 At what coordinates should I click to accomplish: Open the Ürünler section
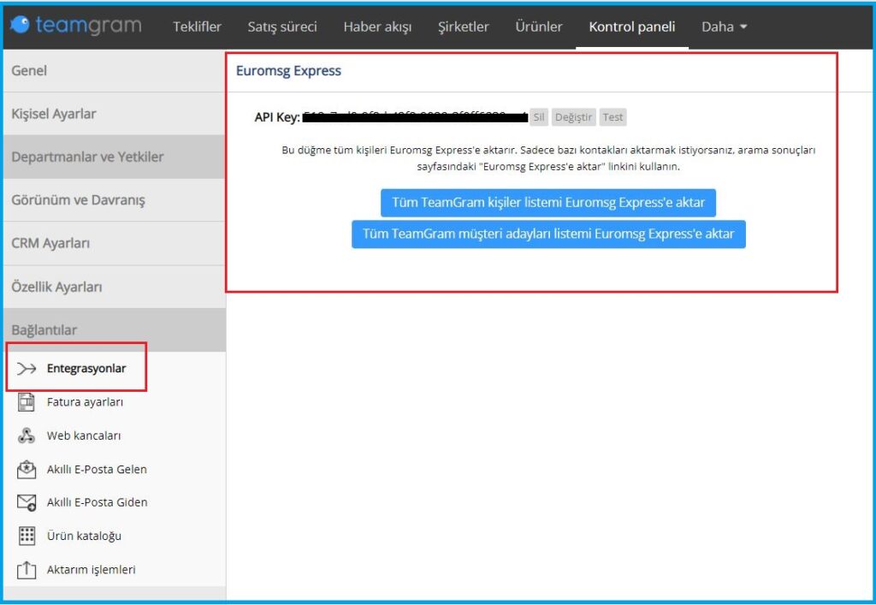(x=539, y=27)
